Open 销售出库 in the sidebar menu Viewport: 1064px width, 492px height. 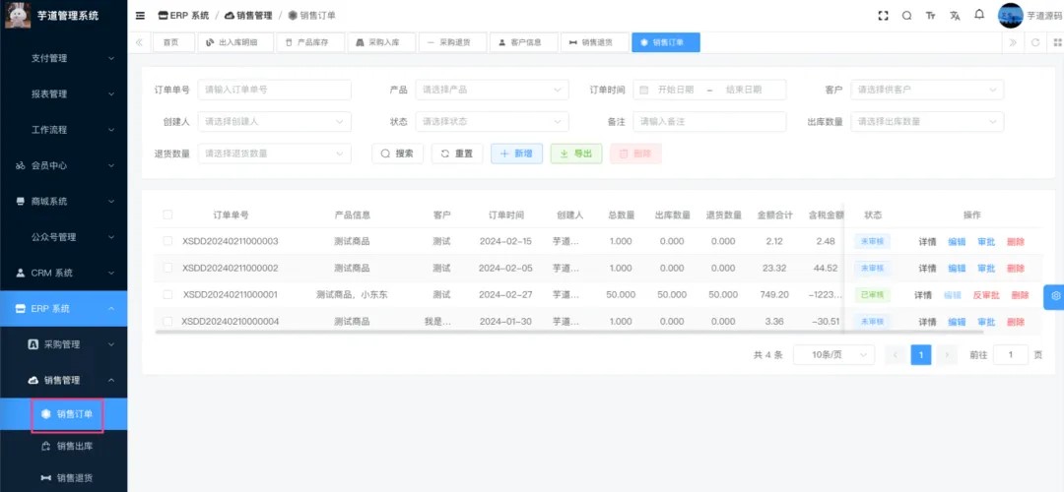(x=75, y=446)
